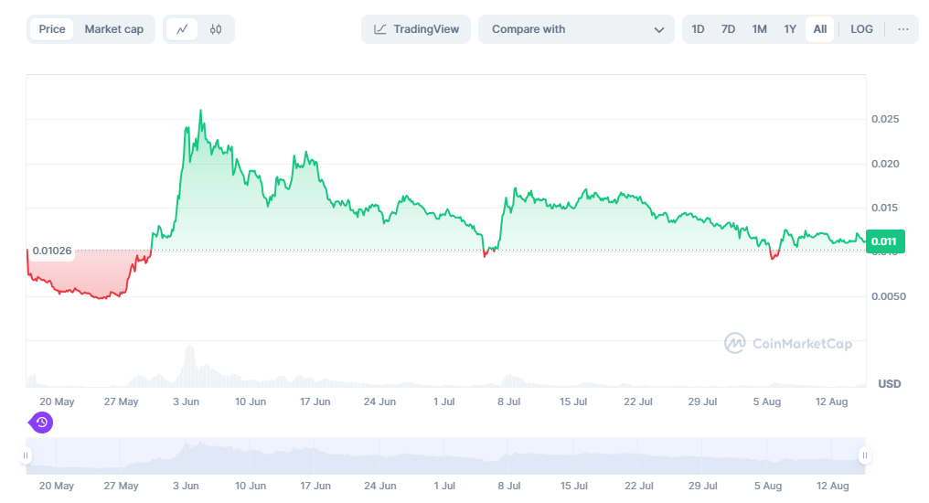929x503 pixels.
Task: Click the Compare with chevron arrow
Action: point(658,29)
